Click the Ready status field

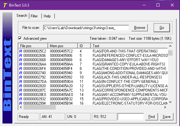click(x=29, y=117)
